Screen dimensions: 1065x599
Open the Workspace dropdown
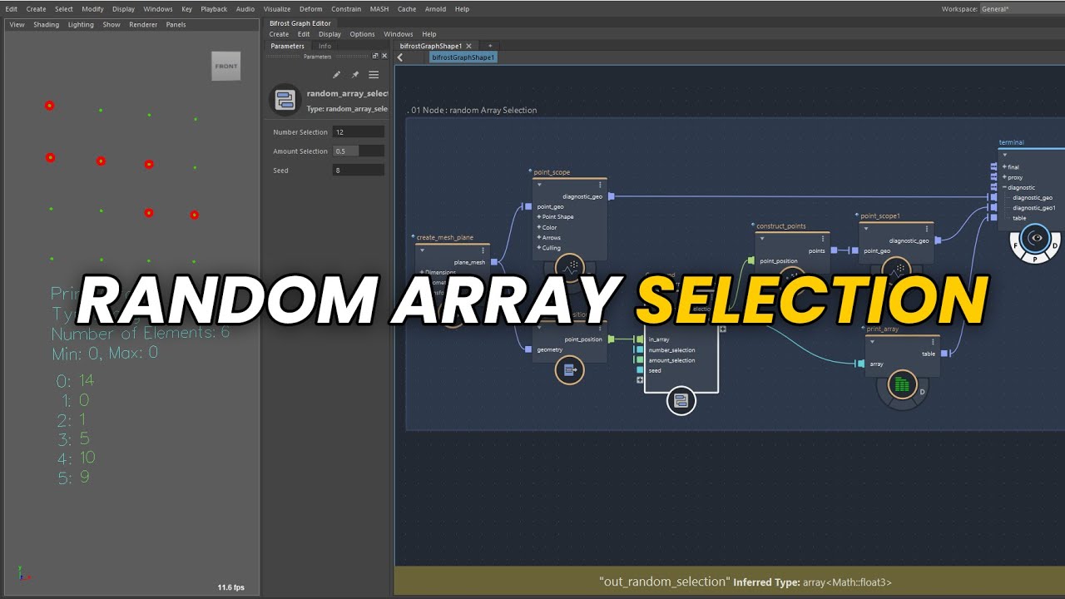coord(1022,9)
